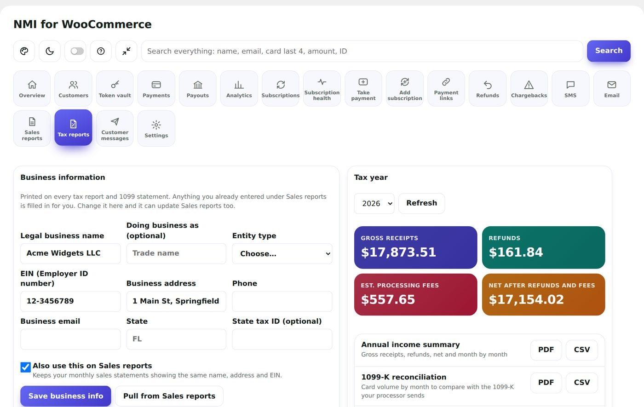Download 1099-K reconciliation CSV
Screen dimensions: 644x407
click(582, 383)
